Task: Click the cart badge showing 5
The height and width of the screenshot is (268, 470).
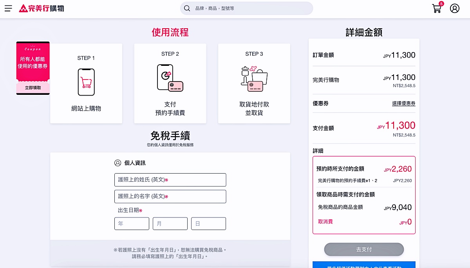Action: pos(441,4)
